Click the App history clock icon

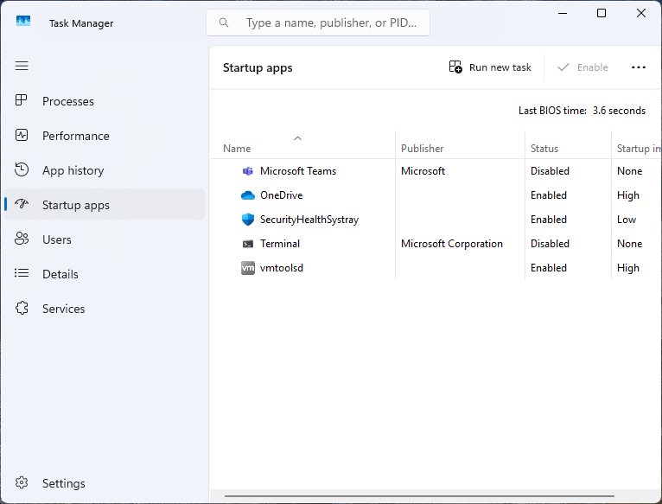pyautogui.click(x=22, y=169)
